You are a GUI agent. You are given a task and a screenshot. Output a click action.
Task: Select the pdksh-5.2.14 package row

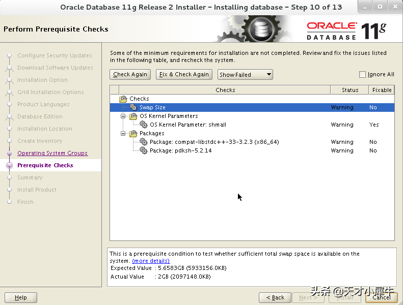(252, 150)
